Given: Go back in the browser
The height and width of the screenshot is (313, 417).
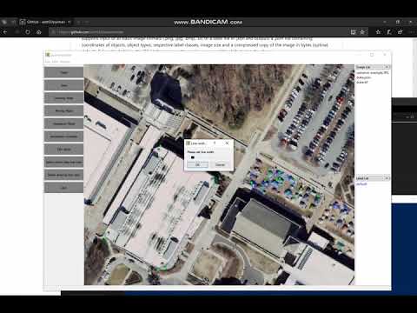Looking at the screenshot, I should tap(5, 32).
